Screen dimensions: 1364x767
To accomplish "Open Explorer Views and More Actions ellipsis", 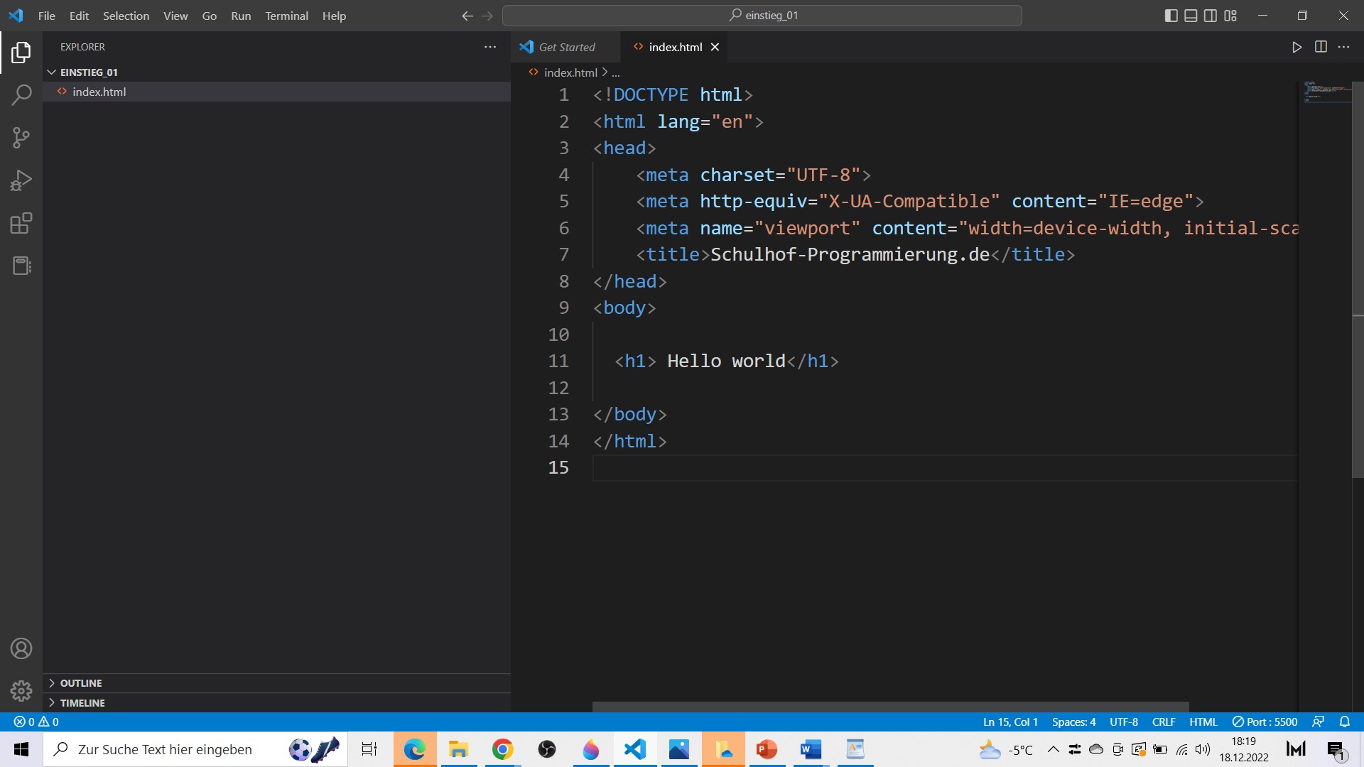I will tap(490, 47).
